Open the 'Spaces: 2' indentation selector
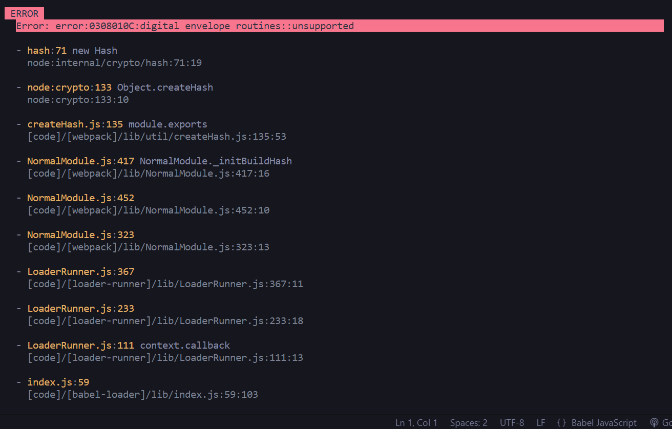This screenshot has height=429, width=672. [x=468, y=422]
